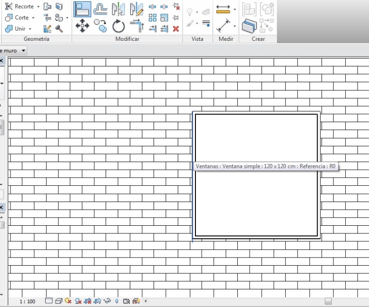Click the red Delete icon
Image resolution: width=369 pixels, height=307 pixels.
pyautogui.click(x=176, y=29)
